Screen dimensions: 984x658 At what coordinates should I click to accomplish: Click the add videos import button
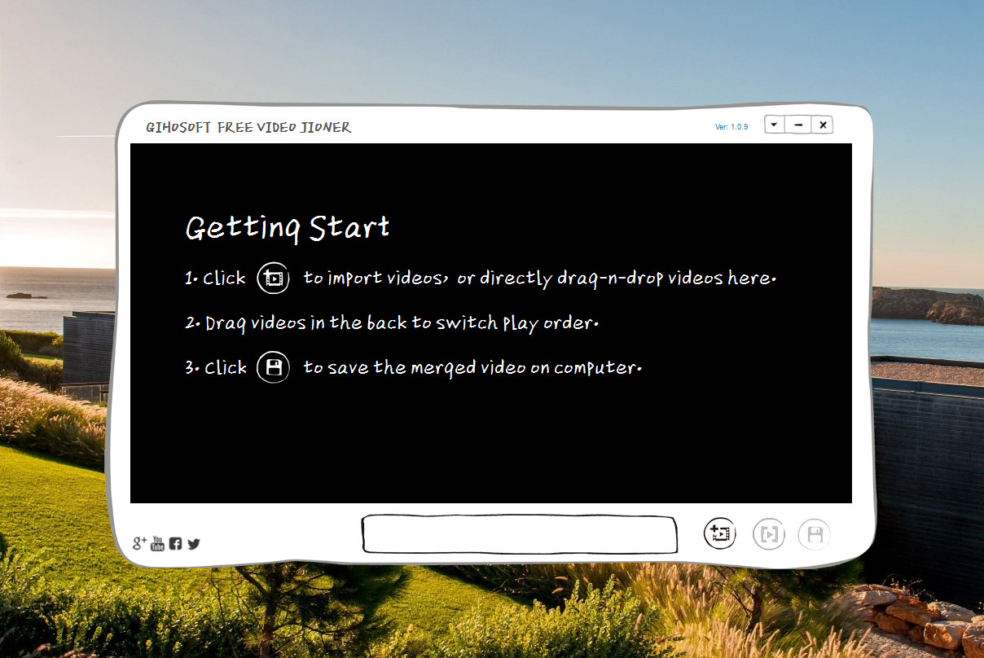click(719, 534)
